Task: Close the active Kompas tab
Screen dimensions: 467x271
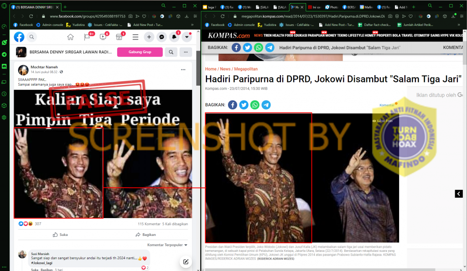Action: pos(302,7)
